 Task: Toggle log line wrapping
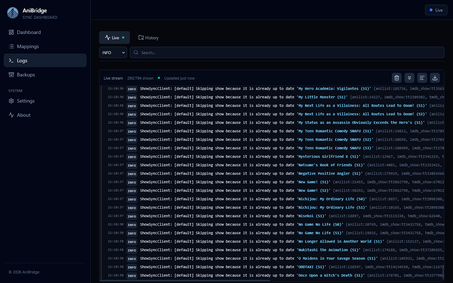click(422, 78)
